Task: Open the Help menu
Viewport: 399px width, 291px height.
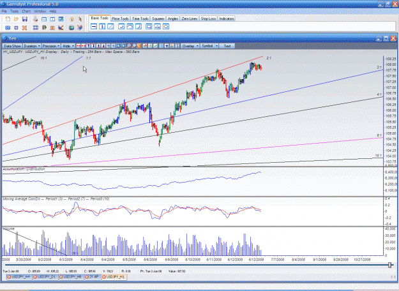Action: point(53,11)
